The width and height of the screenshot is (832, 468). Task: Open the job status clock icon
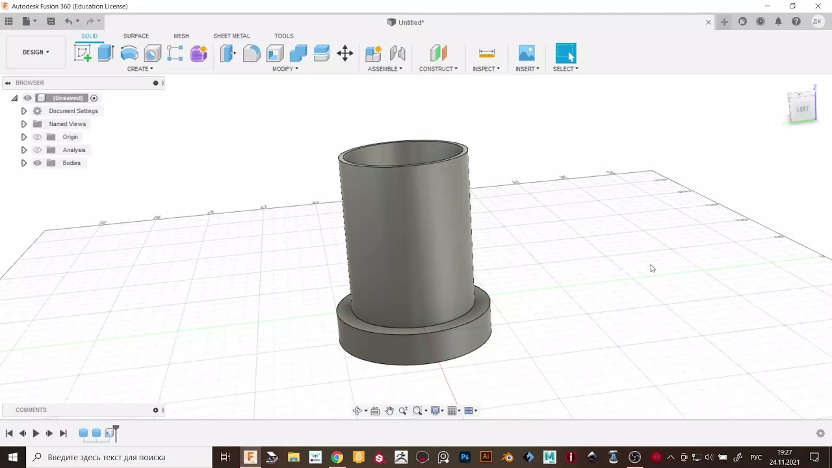(760, 21)
